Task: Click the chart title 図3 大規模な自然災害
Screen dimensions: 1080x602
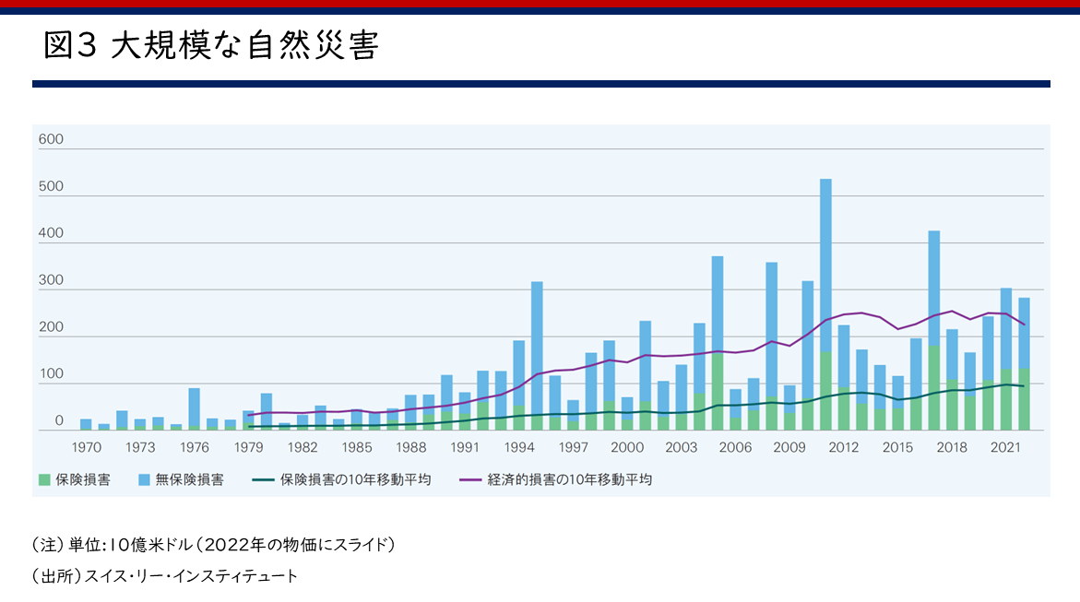Action: pos(211,46)
